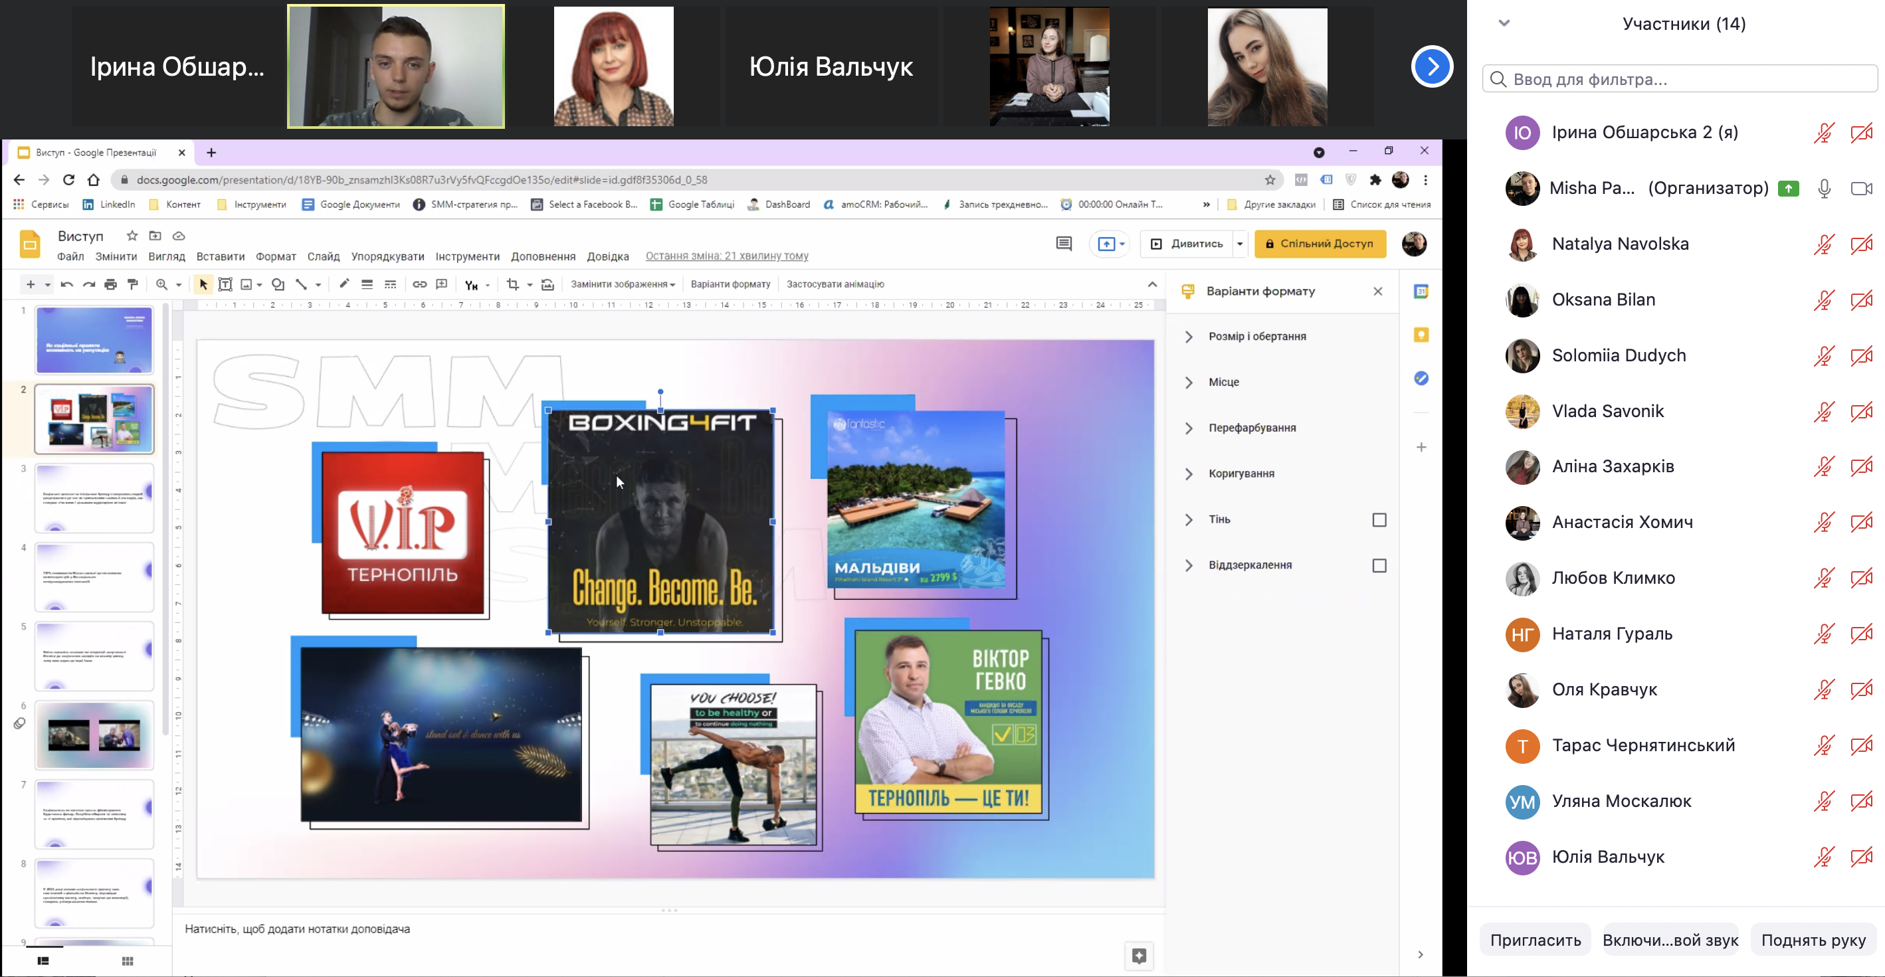Open the Chrome extensions puzzle icon
Screen dimensions: 1885x977
tap(1375, 180)
